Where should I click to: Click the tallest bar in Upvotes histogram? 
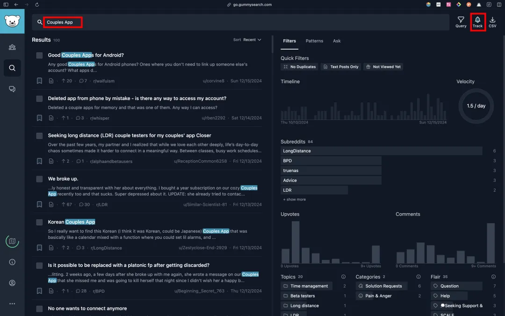(x=296, y=242)
